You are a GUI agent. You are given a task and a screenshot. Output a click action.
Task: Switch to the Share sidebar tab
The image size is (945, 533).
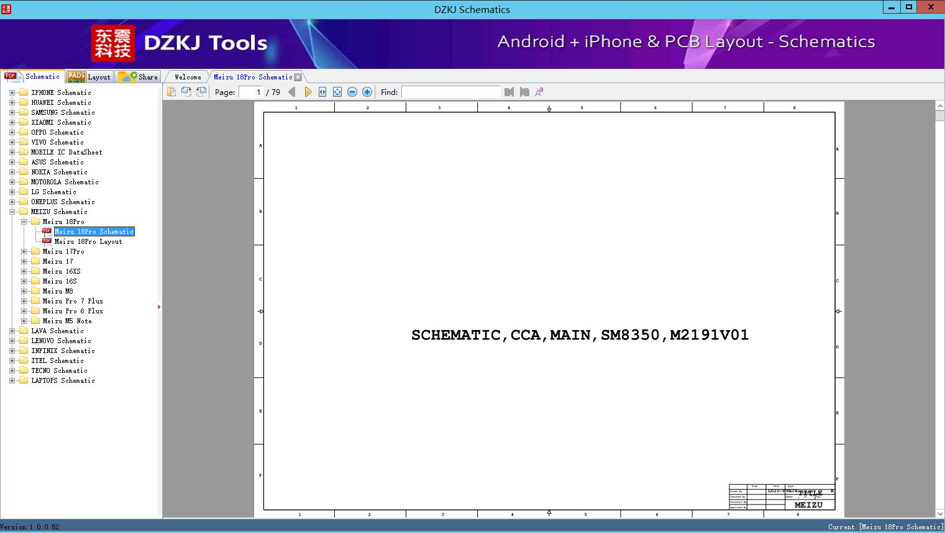click(x=138, y=77)
